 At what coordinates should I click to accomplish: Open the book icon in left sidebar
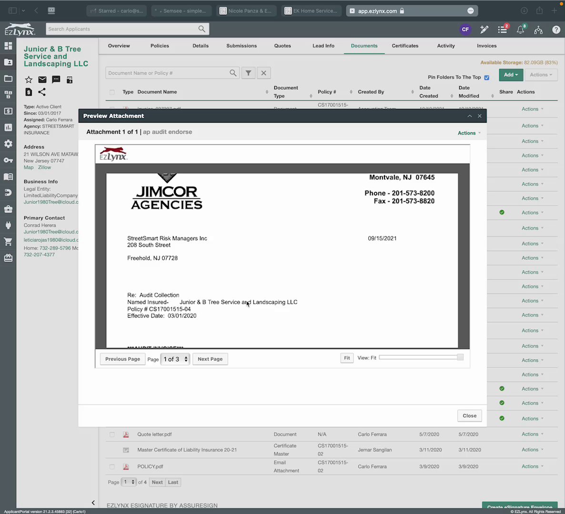click(8, 177)
